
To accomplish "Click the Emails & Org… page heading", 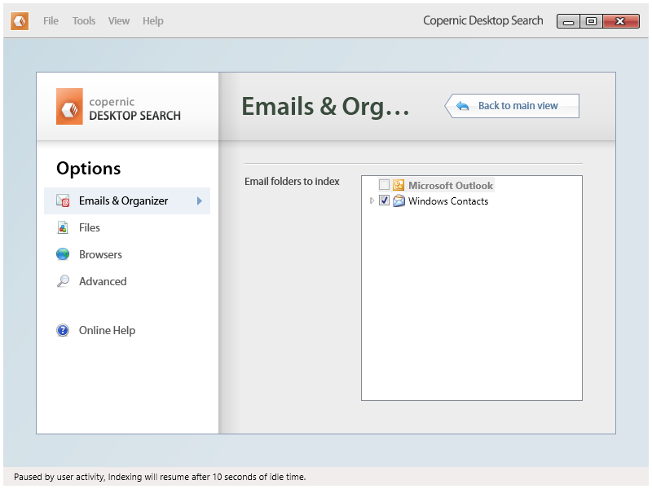I will [x=325, y=107].
